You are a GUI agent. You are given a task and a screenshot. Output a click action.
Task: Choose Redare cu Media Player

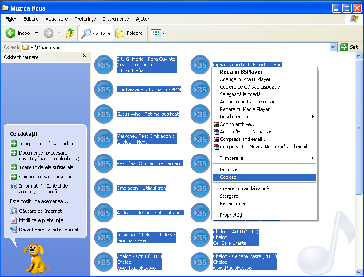coord(264,109)
